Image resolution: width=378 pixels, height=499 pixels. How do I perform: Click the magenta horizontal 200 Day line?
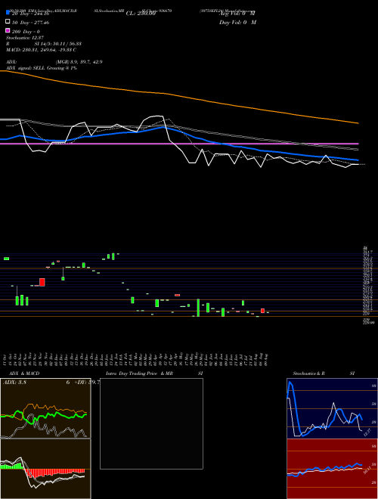[x=179, y=144]
